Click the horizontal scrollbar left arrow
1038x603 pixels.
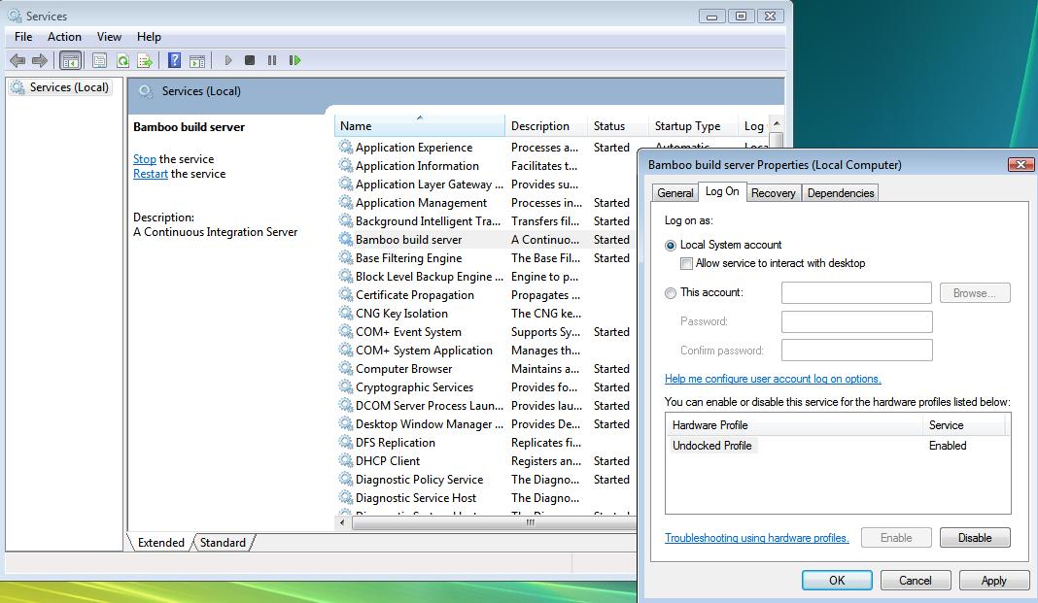pos(342,523)
